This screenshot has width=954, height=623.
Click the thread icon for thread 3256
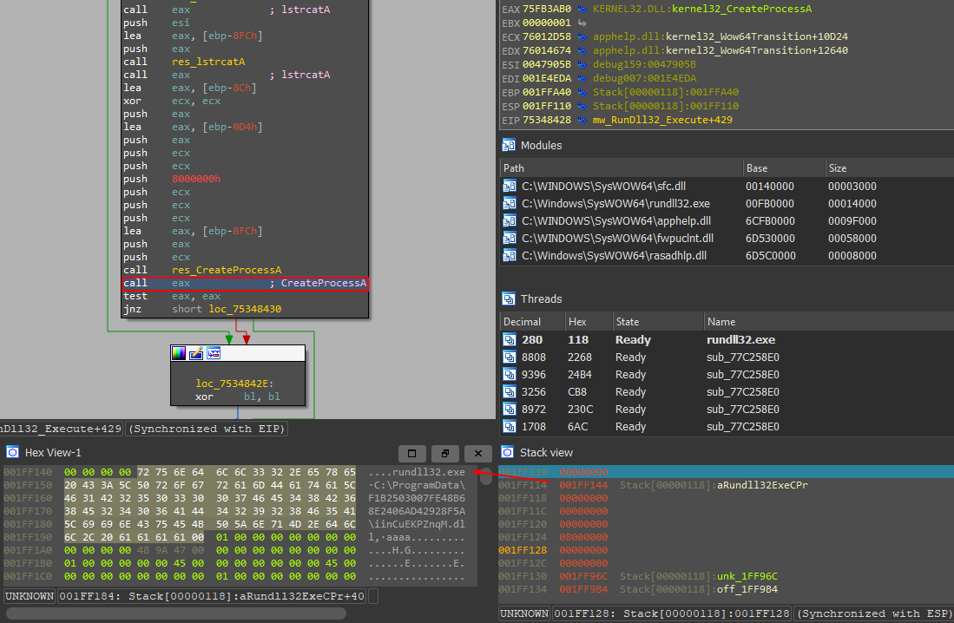click(x=510, y=392)
